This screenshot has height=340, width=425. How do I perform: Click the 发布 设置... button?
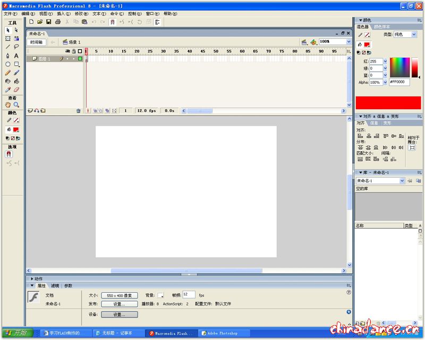point(120,304)
